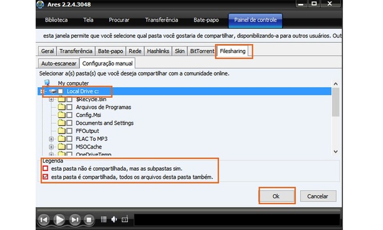Click the speaker volume icon
This screenshot has width=383, height=230.
pyautogui.click(x=114, y=219)
